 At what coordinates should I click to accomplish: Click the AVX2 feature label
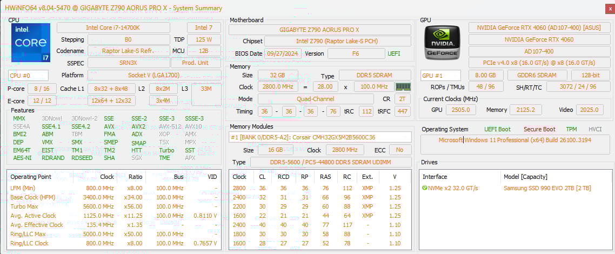138,126
